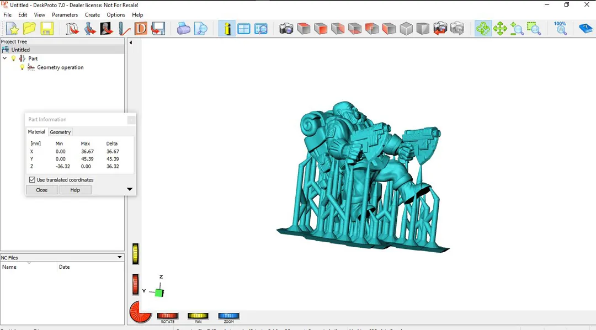596x330 pixels.
Task: Print using the printer toolbar icon
Action: (x=183, y=29)
